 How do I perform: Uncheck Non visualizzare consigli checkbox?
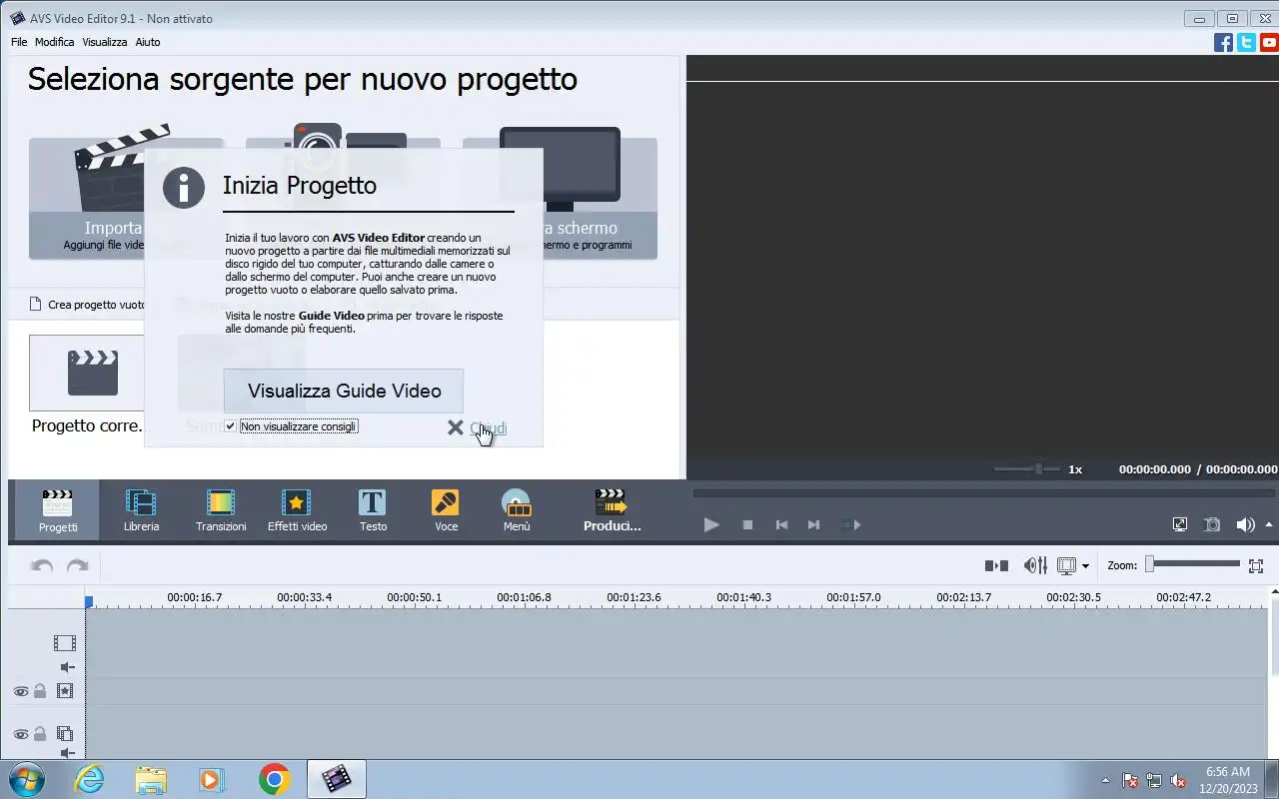231,426
